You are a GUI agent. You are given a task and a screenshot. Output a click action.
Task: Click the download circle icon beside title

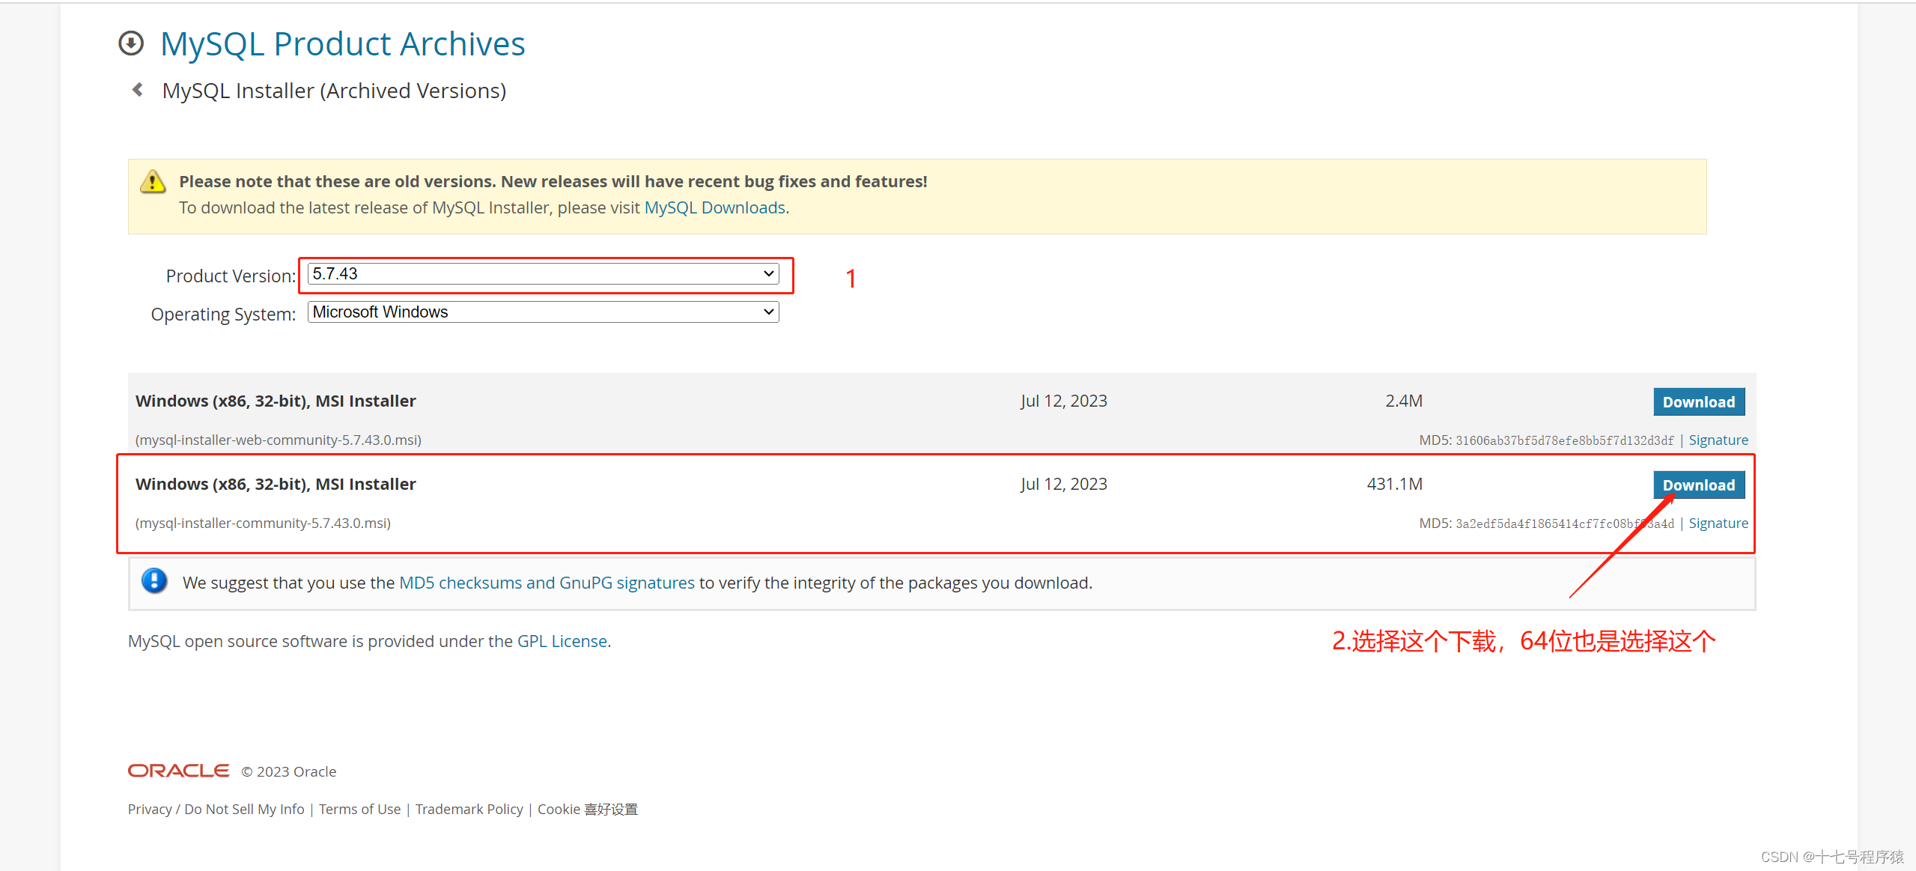point(131,43)
